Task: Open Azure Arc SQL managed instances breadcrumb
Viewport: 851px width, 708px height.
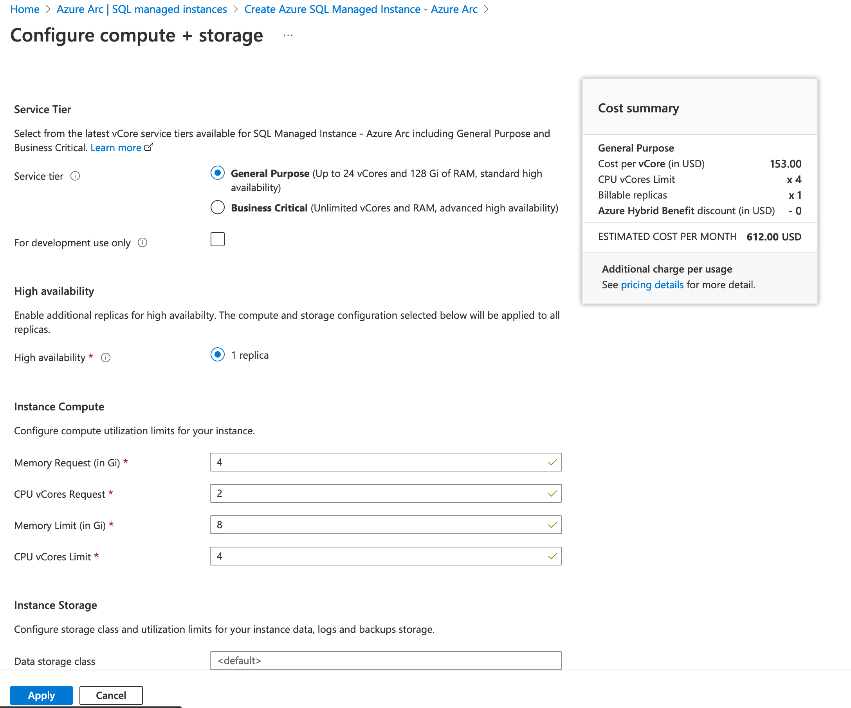Action: pyautogui.click(x=142, y=9)
